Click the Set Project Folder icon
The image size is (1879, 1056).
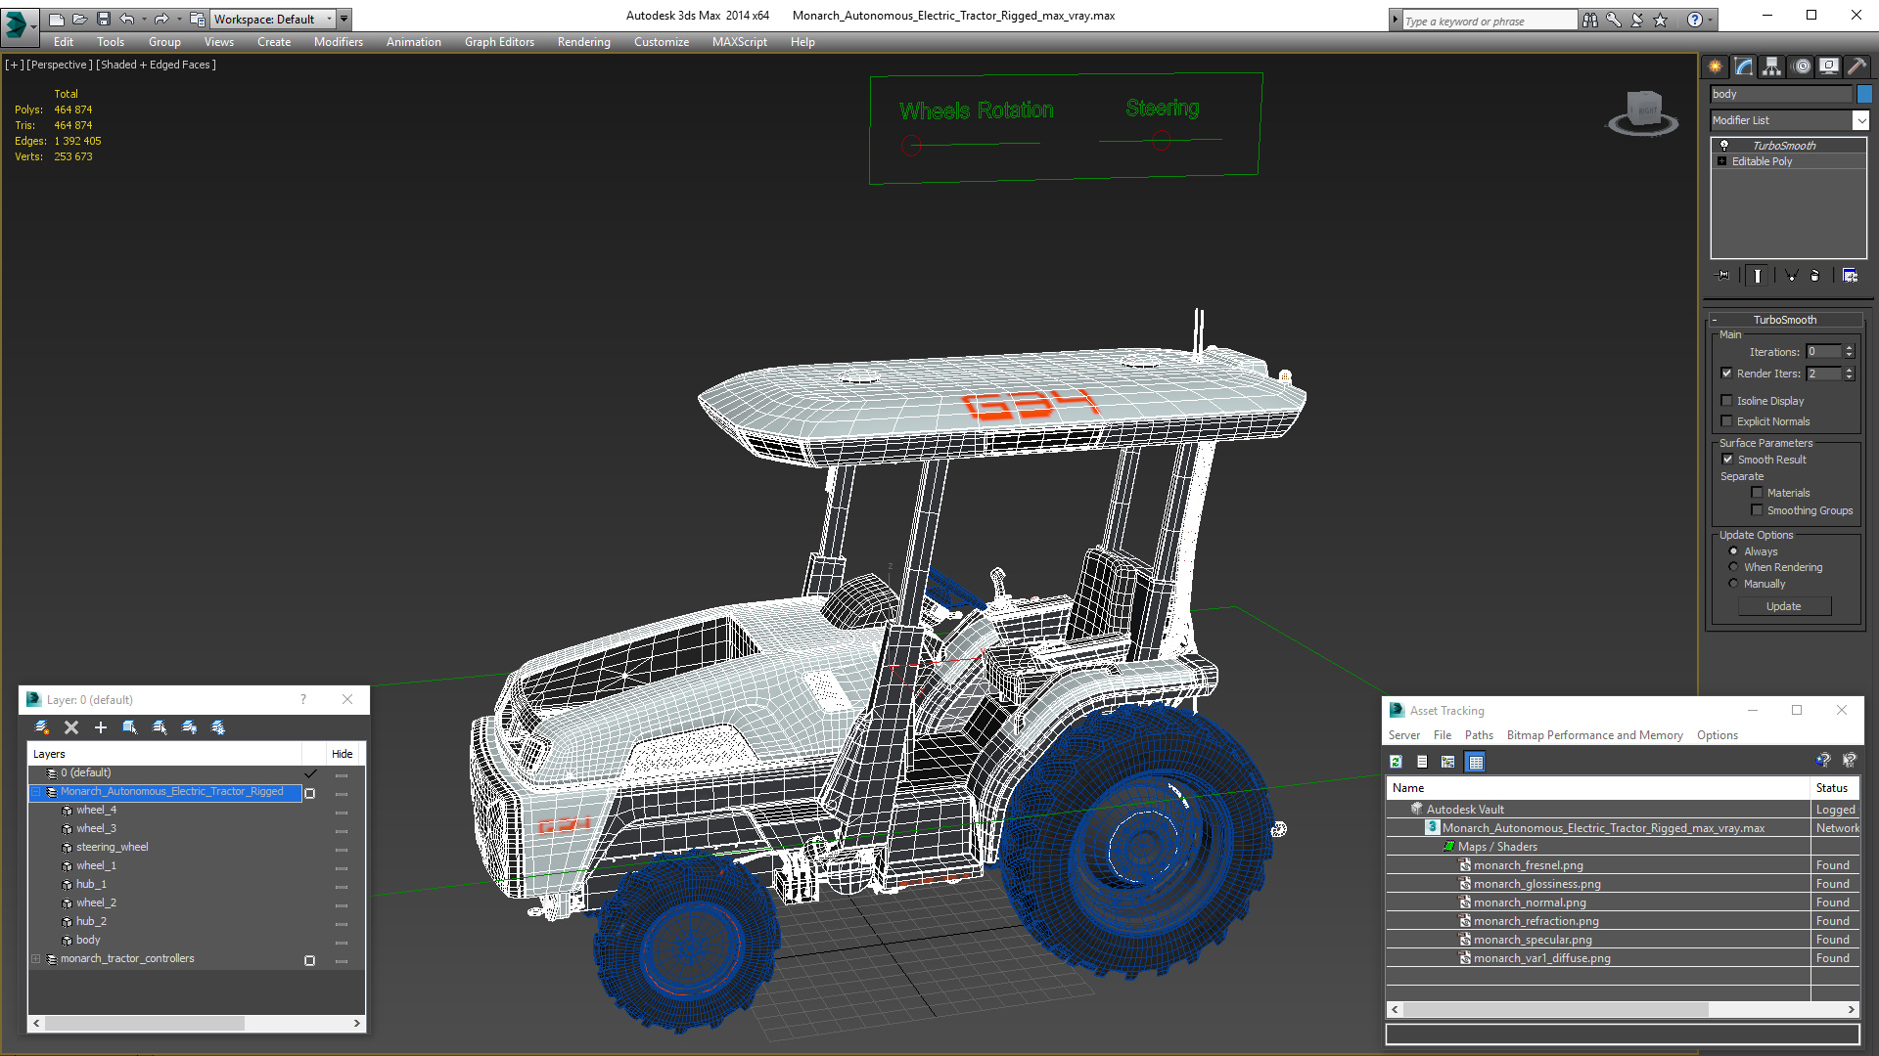point(197,19)
